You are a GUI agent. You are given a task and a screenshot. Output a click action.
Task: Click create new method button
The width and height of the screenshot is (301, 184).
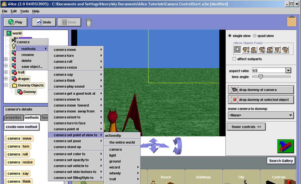pos(21,127)
